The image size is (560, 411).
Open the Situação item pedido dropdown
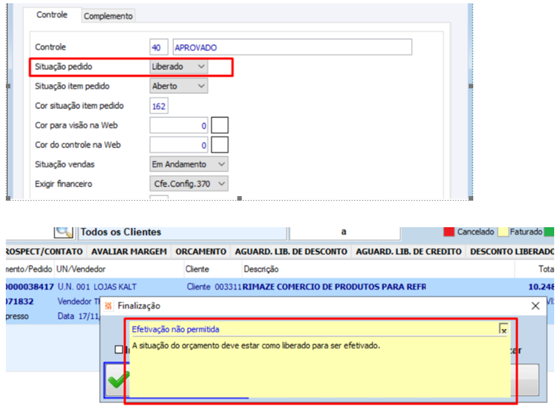tap(179, 86)
